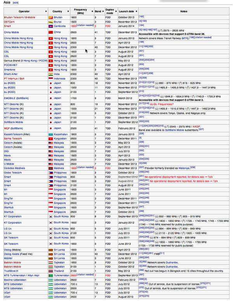Open reference 247 in StarHub 1800 row
The image size is (233, 301).
[x=141, y=207]
